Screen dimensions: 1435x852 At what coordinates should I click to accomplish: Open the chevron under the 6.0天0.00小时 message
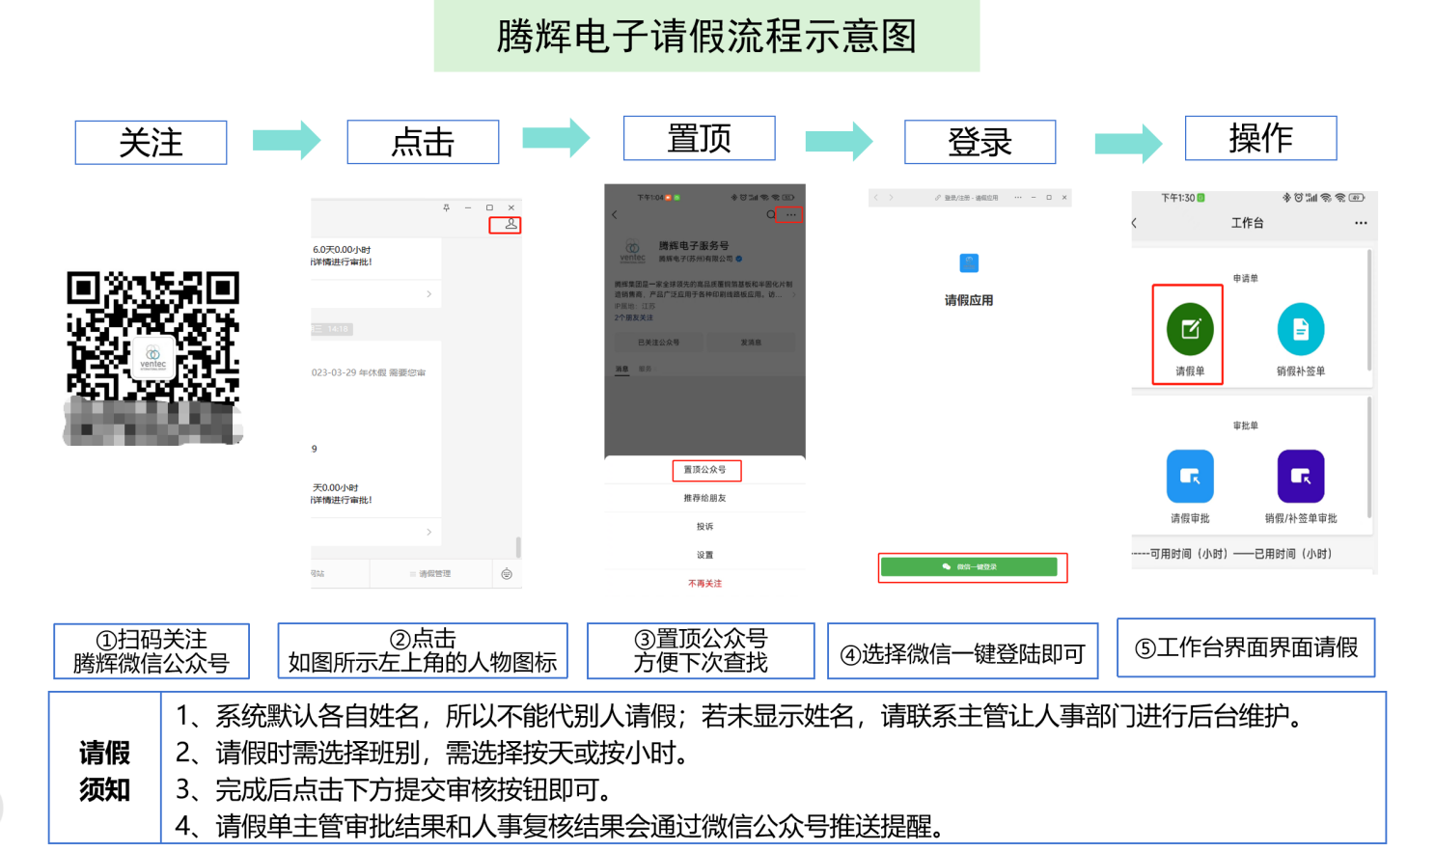coord(428,293)
